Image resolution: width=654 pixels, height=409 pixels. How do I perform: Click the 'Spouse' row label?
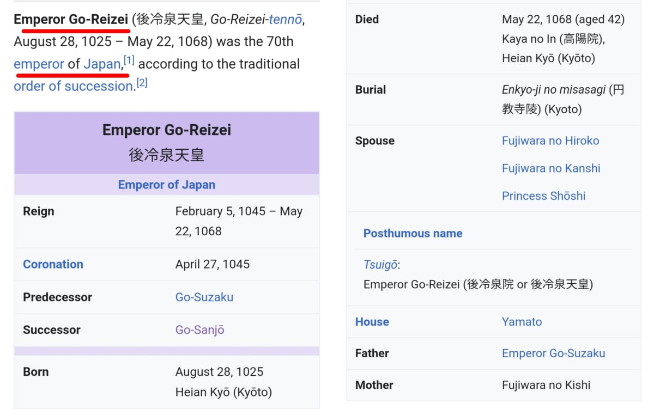375,141
